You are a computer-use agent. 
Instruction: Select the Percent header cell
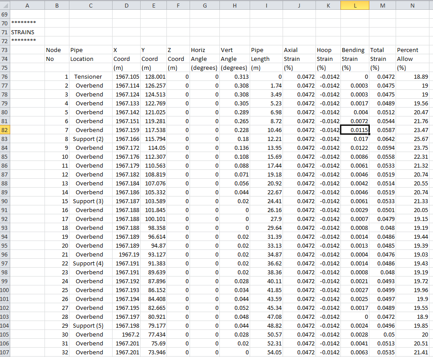pyautogui.click(x=408, y=50)
